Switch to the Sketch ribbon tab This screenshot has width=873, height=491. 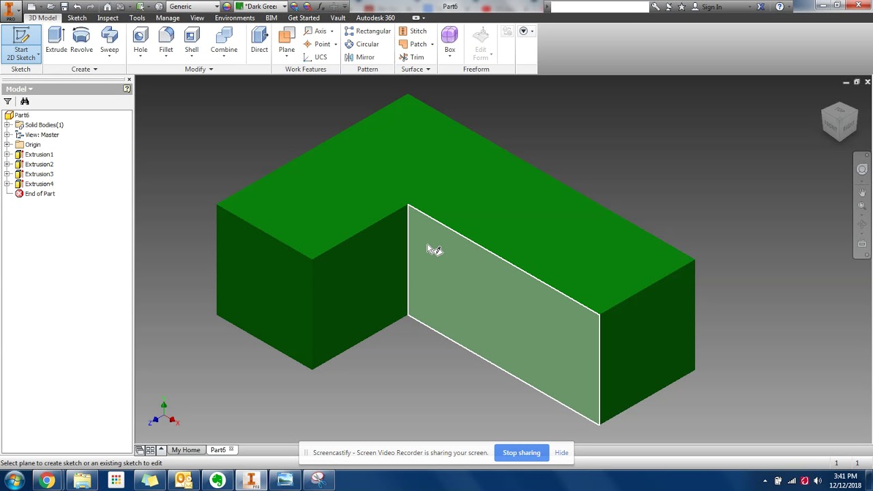pos(77,18)
